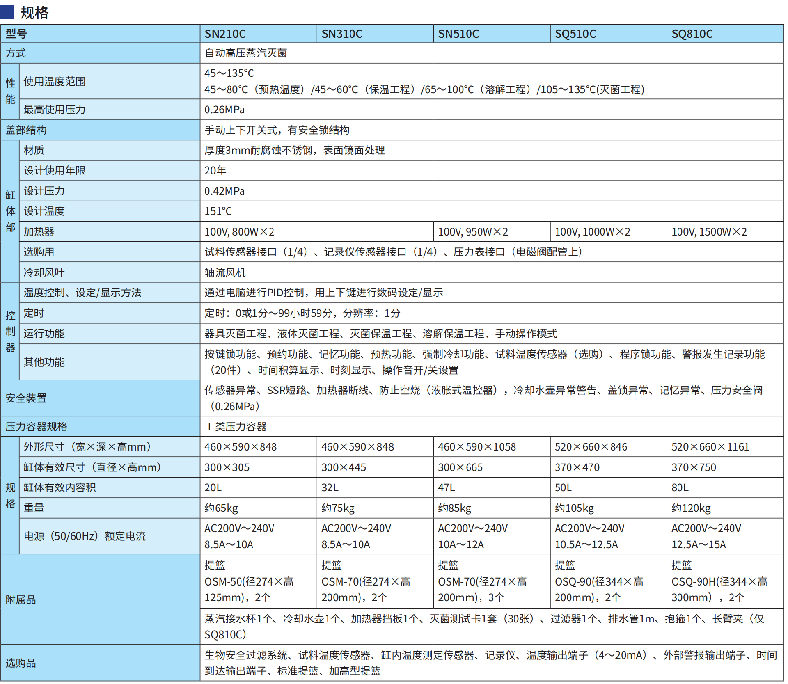The image size is (788, 684).
Task: Click the 0.42MPa design pressure value
Action: pyautogui.click(x=224, y=191)
